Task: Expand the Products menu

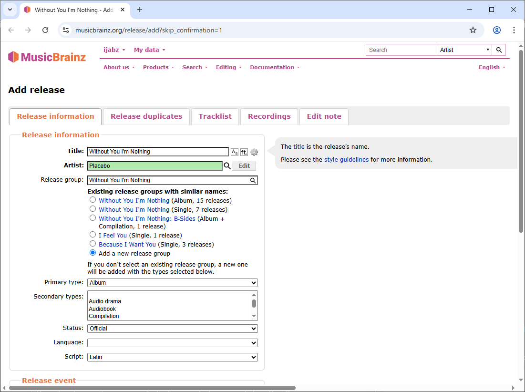Action: [x=158, y=67]
